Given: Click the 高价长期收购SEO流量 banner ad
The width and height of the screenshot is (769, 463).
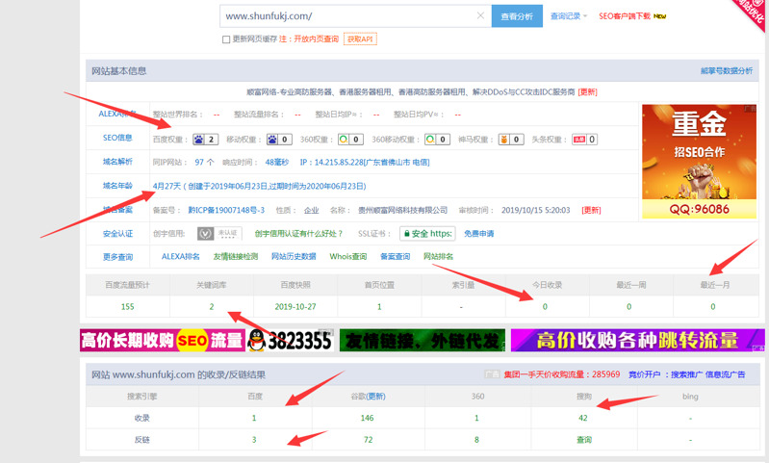Looking at the screenshot, I should 207,340.
